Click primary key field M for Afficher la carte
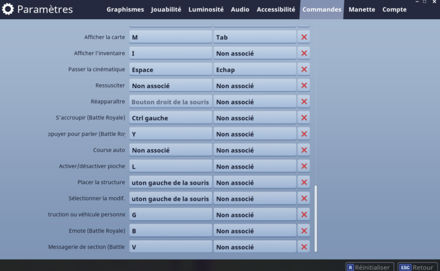The image size is (440, 271). pyautogui.click(x=170, y=37)
